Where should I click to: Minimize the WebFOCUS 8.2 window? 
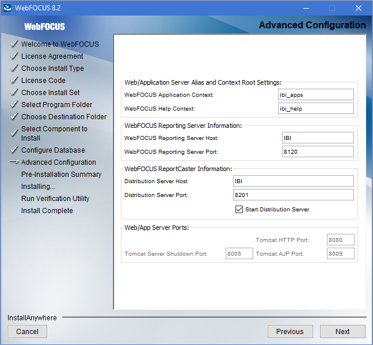pos(306,8)
